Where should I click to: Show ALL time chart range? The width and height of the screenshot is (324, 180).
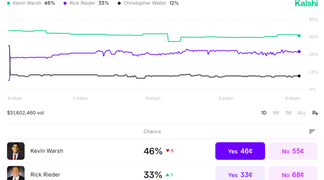(x=302, y=113)
